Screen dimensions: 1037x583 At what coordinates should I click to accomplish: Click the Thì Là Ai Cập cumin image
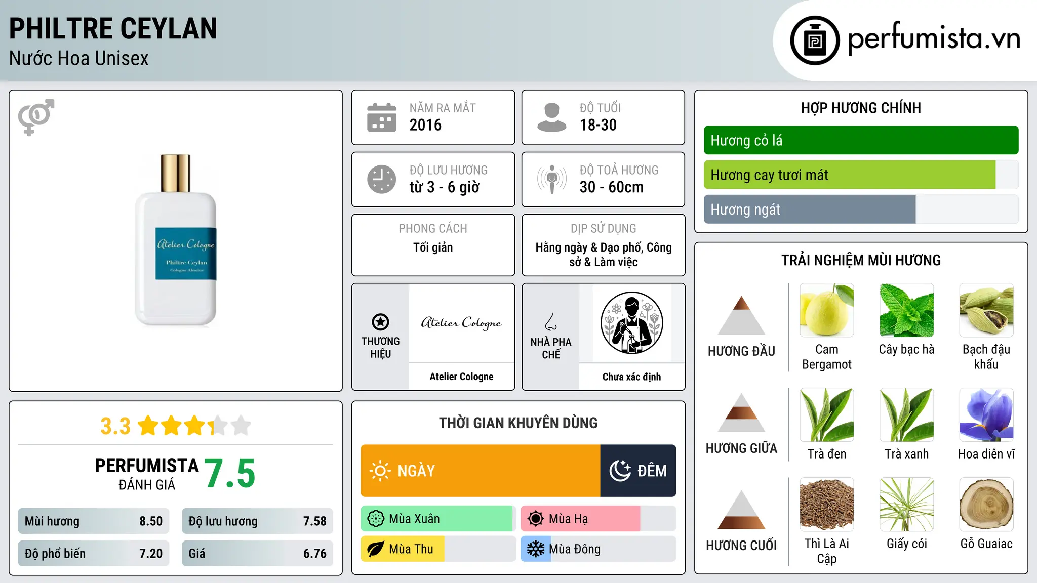[827, 505]
